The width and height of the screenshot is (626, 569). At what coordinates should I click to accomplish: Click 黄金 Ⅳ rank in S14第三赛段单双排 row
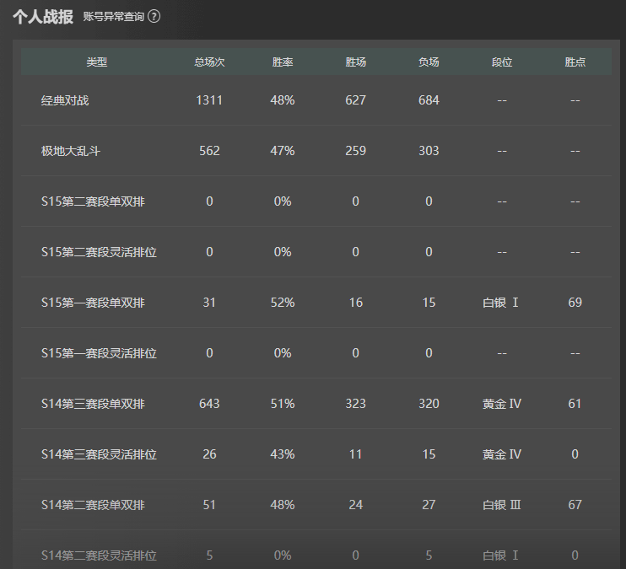coord(502,404)
